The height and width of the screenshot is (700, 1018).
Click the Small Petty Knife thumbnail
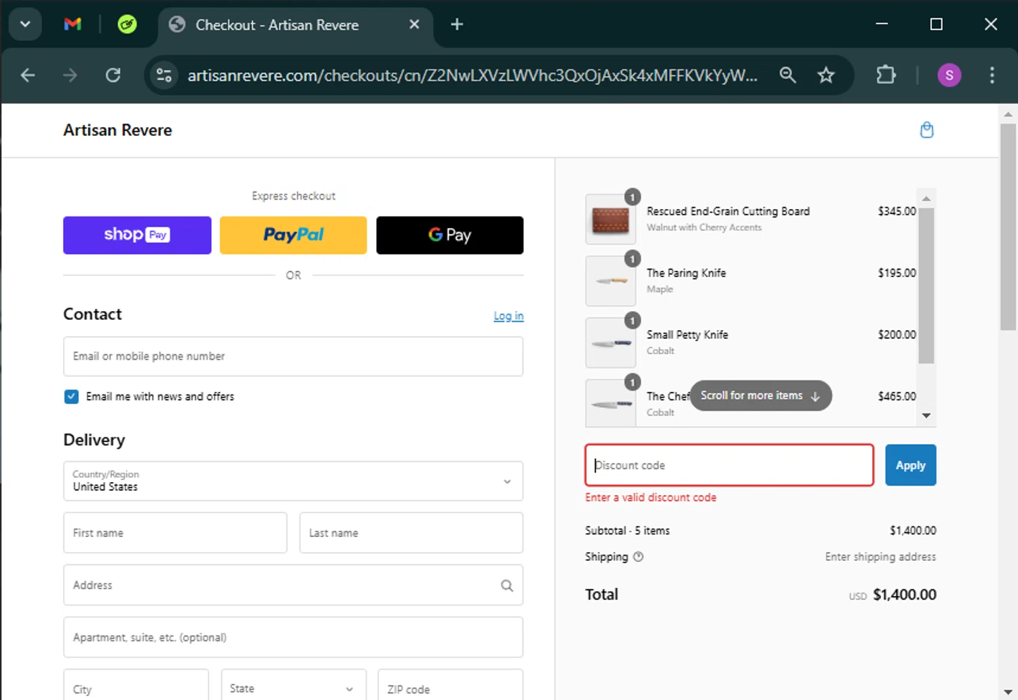click(611, 343)
